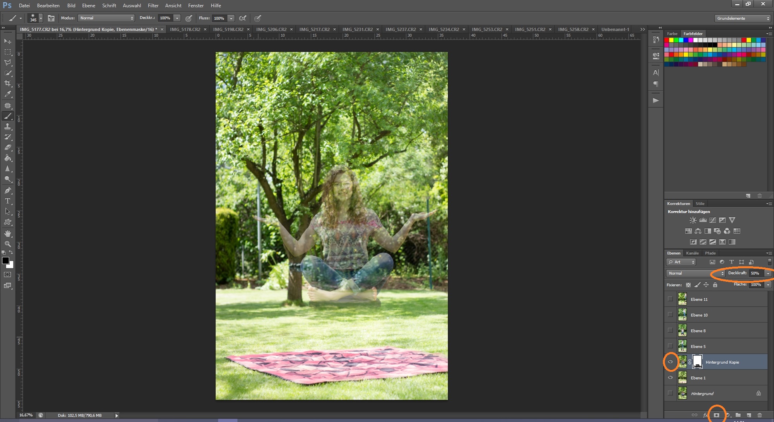This screenshot has width=774, height=422.
Task: Click the delete layer trash icon
Action: (760, 415)
